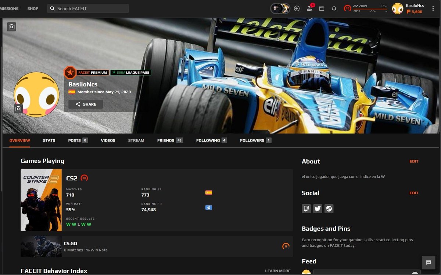Click the BasiloNcs large profile avatar
Viewport: 441px width, 275px height.
[36, 95]
